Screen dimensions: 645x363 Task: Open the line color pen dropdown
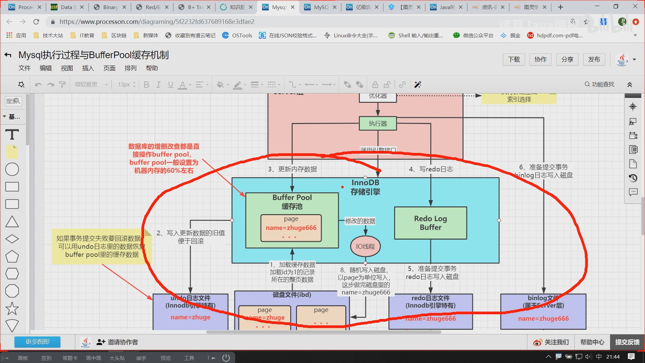(x=240, y=85)
